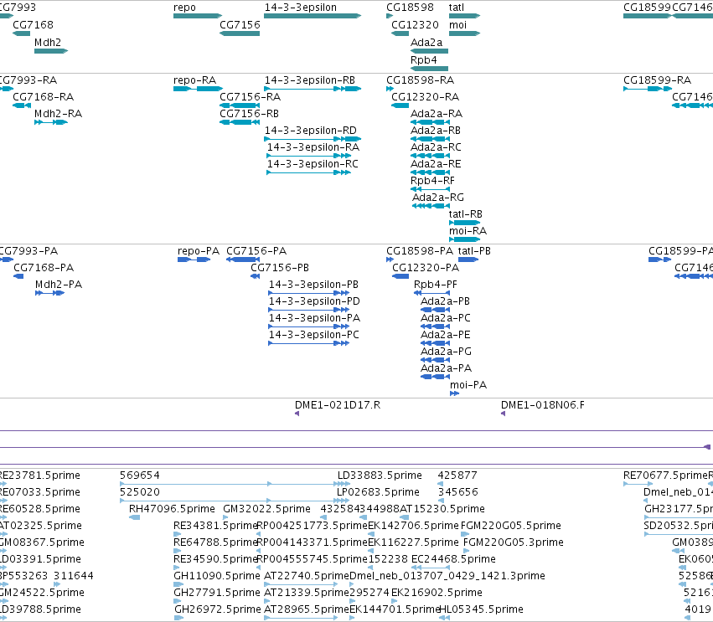Click the CG7156-RB transcript label

[x=249, y=114]
